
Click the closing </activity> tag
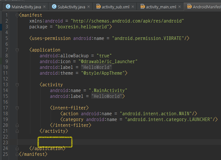(x=54, y=131)
